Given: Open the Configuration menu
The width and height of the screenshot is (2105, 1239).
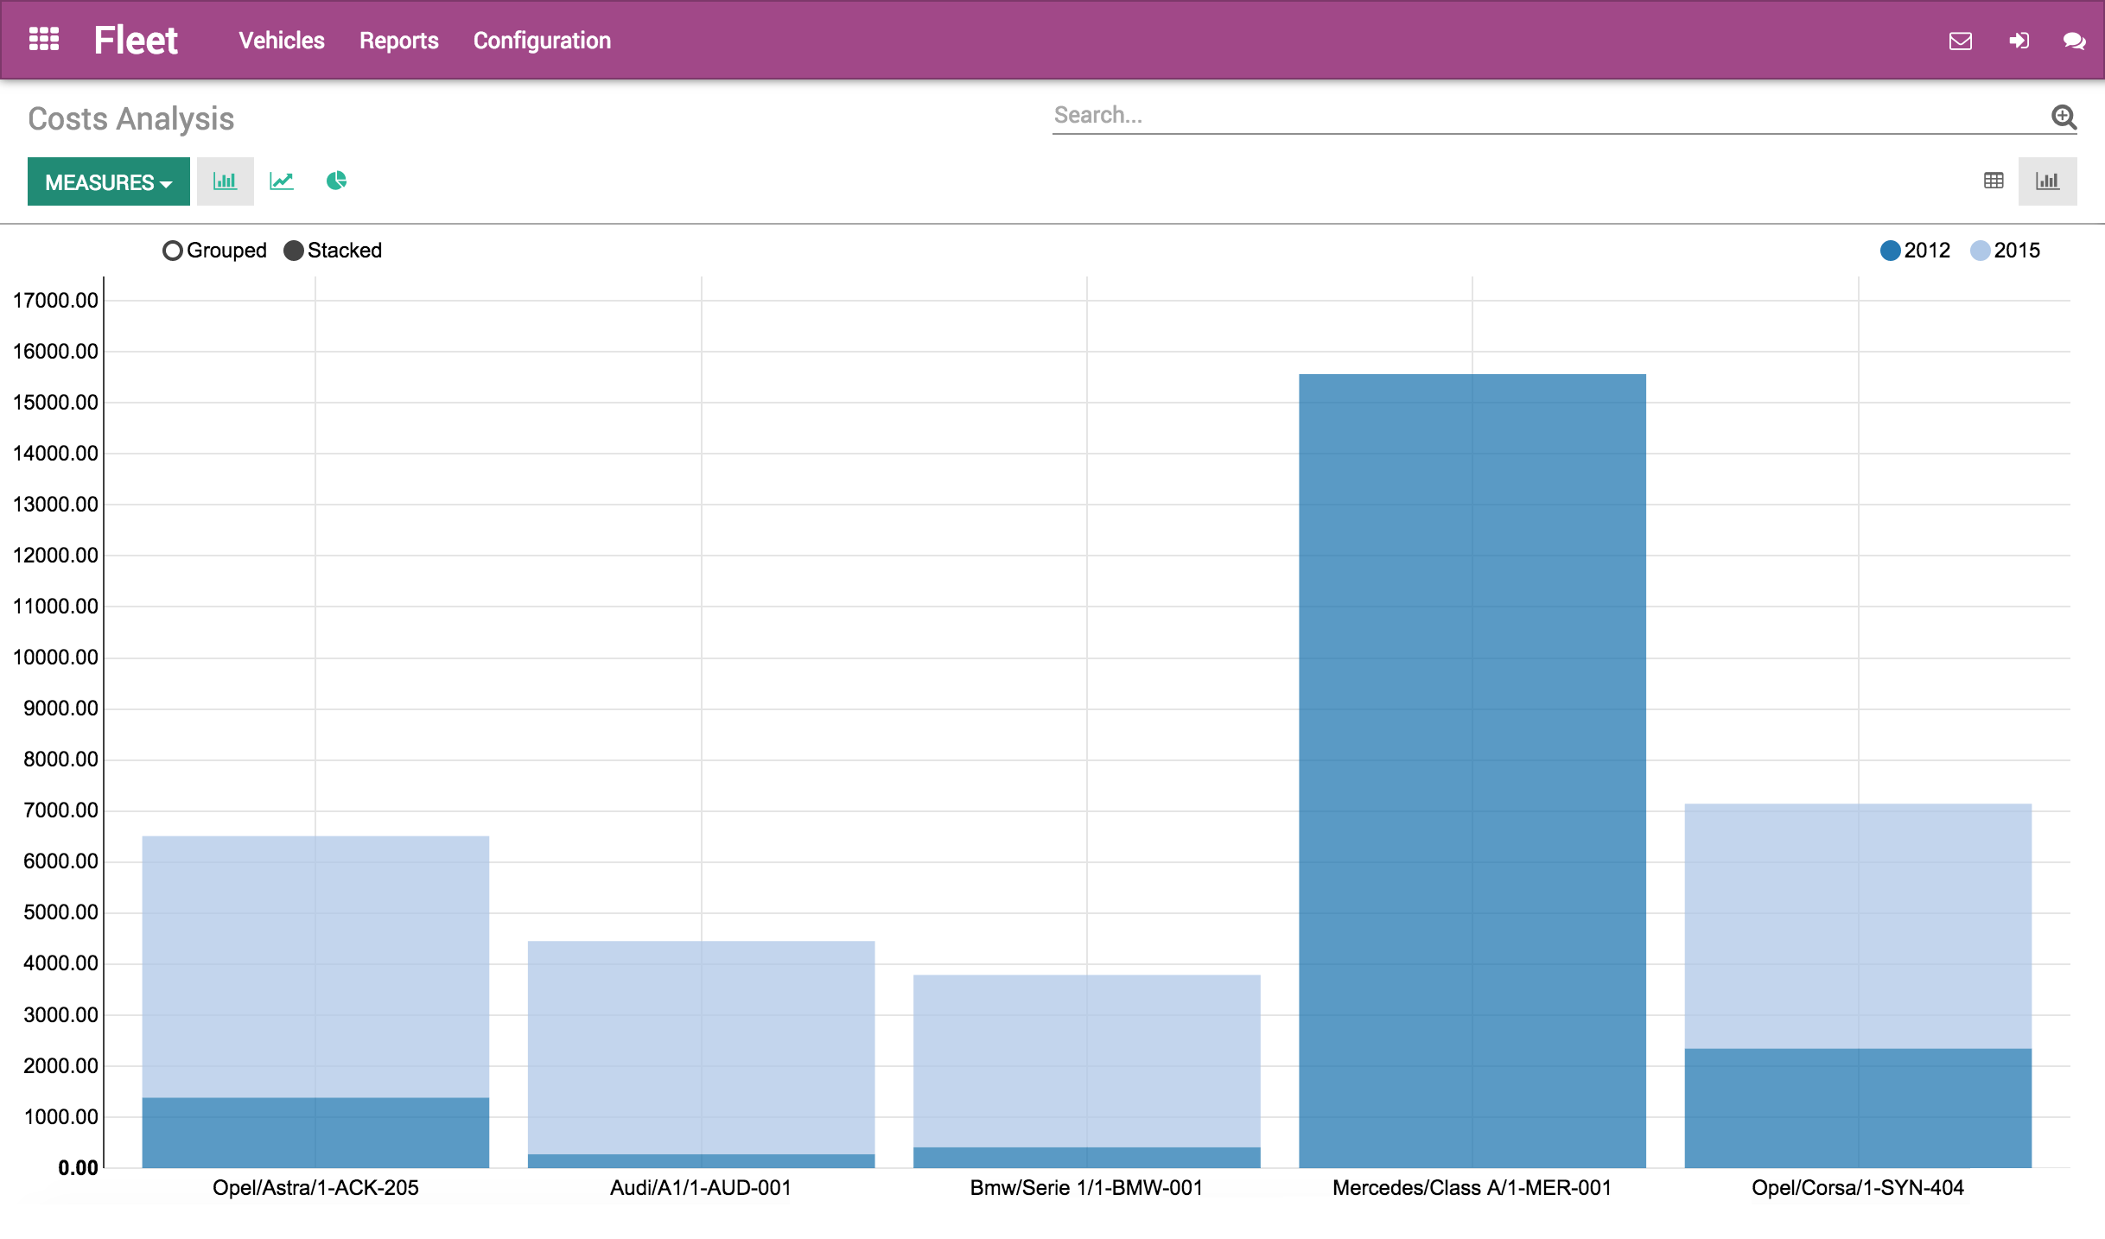Looking at the screenshot, I should tap(541, 40).
